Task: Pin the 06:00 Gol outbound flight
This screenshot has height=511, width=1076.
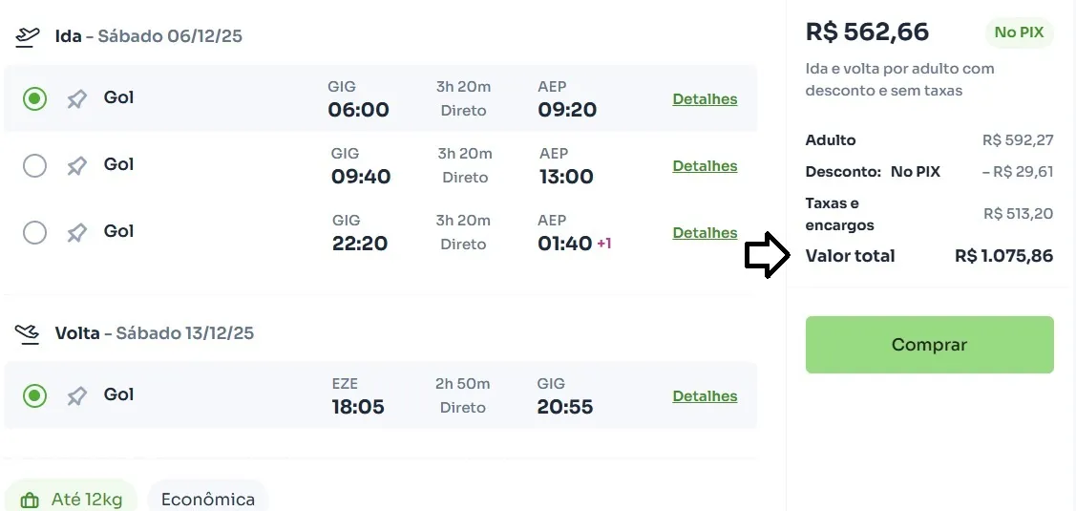Action: (x=77, y=98)
